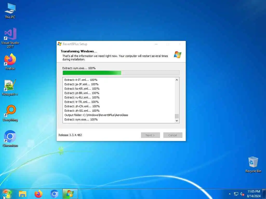Select the Recycle Bin desktop icon
Image resolution: width=266 pixels, height=199 pixels.
tap(253, 165)
